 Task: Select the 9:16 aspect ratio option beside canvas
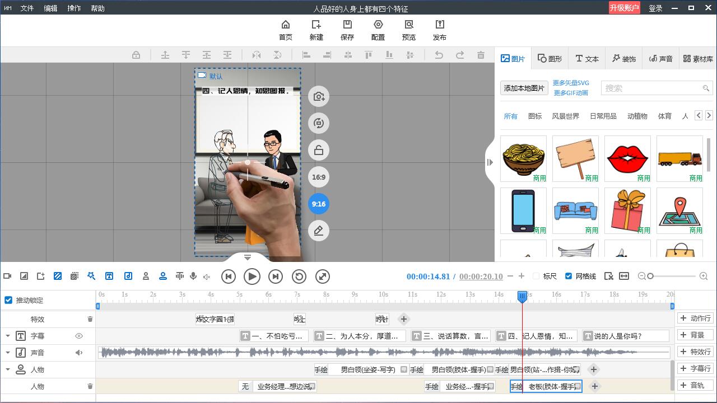point(318,204)
